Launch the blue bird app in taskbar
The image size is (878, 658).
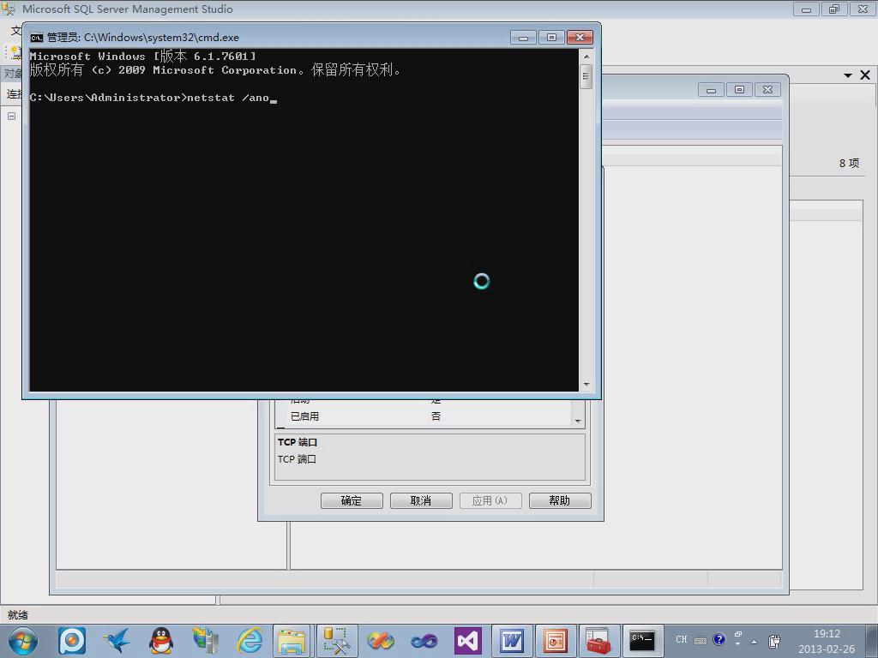point(117,641)
